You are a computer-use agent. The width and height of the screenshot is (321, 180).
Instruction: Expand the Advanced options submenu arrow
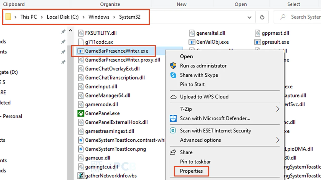coord(278,140)
